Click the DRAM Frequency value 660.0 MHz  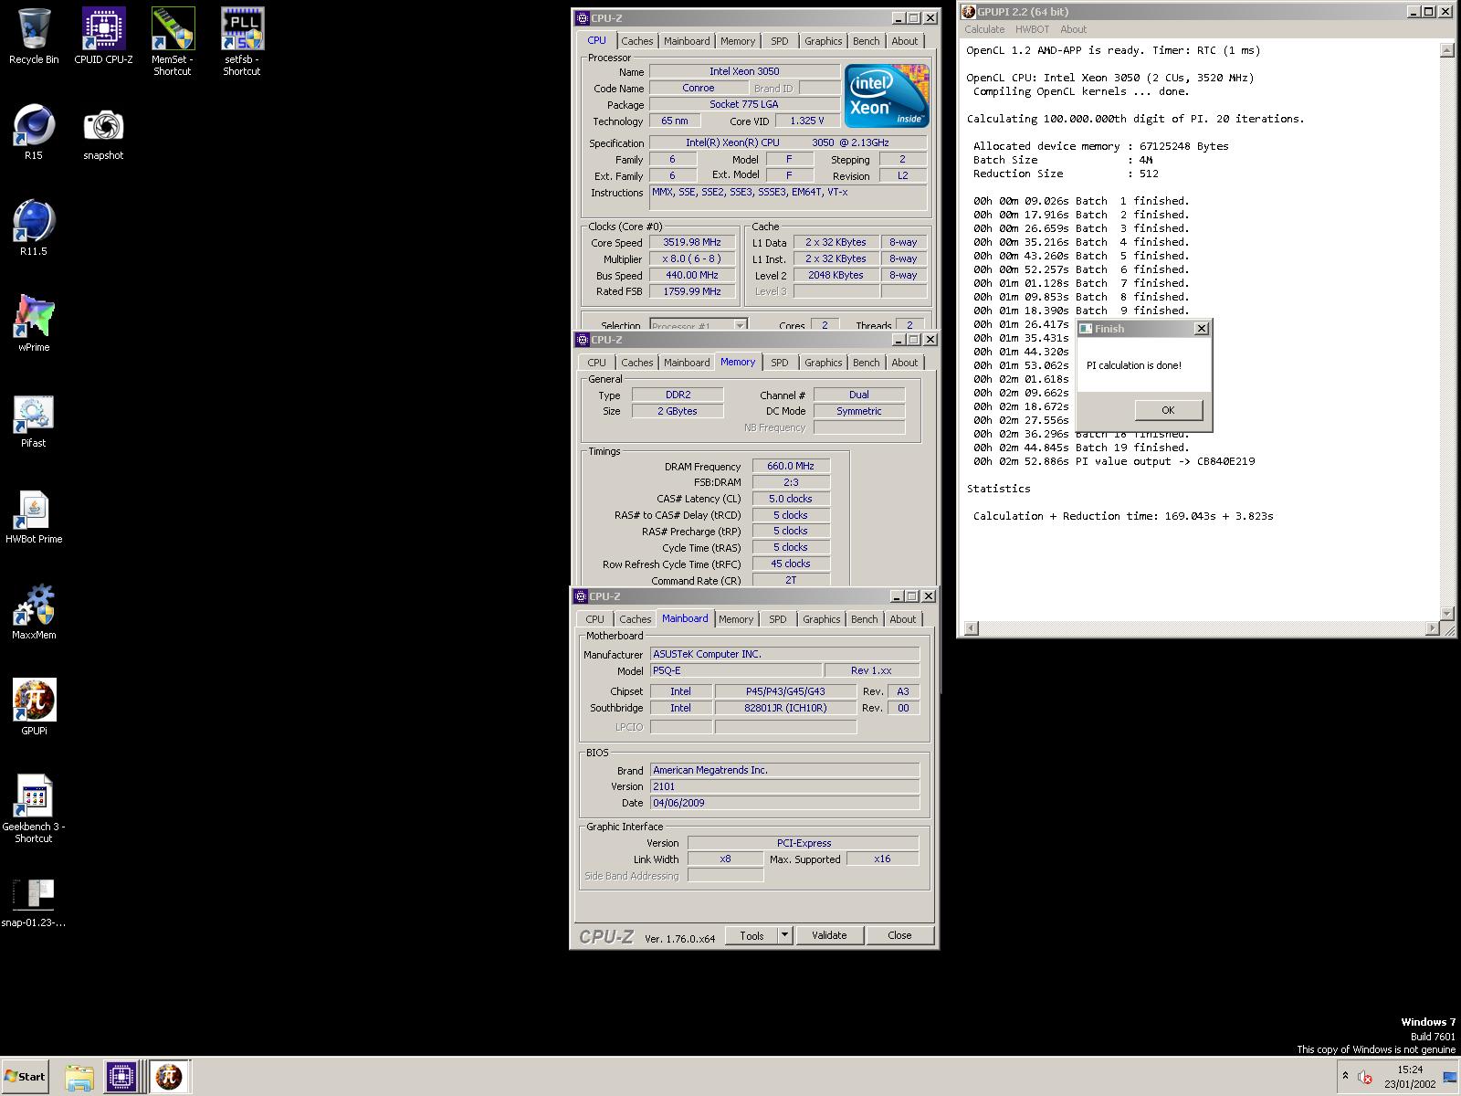click(x=791, y=466)
